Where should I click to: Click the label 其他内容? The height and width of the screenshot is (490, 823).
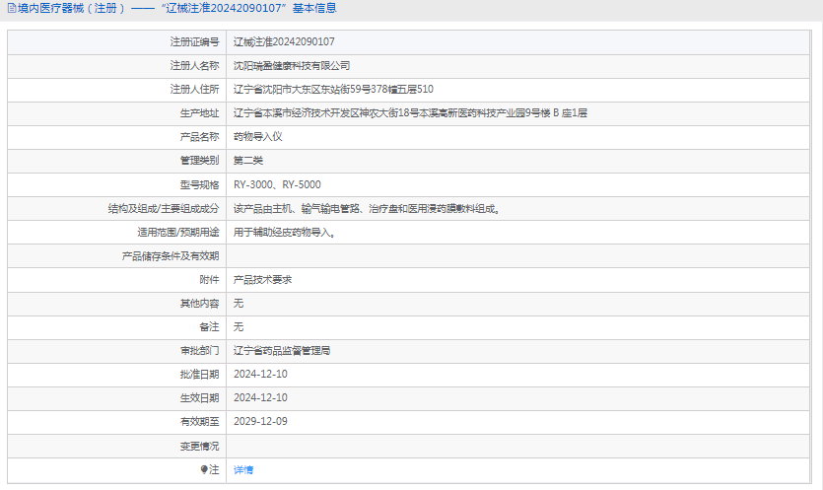pos(199,304)
